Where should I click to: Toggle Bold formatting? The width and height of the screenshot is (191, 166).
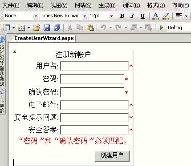[x=122, y=16]
